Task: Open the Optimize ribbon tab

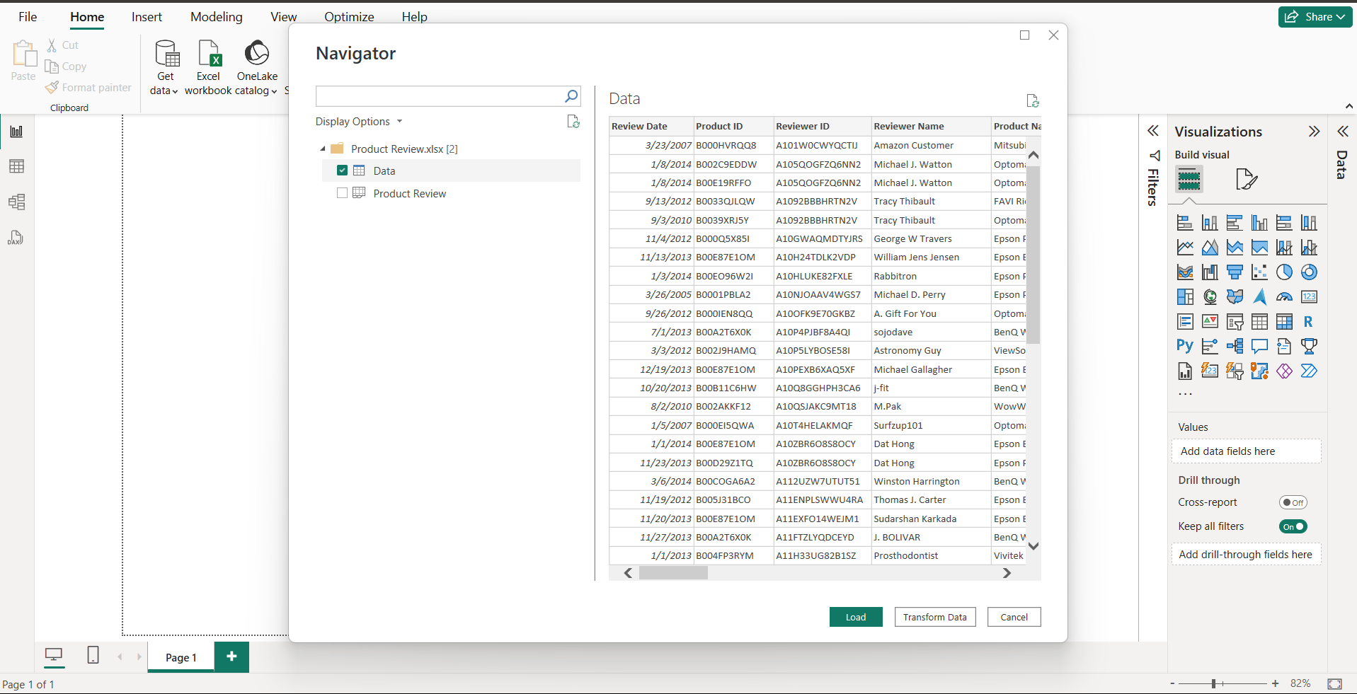Action: click(x=349, y=17)
